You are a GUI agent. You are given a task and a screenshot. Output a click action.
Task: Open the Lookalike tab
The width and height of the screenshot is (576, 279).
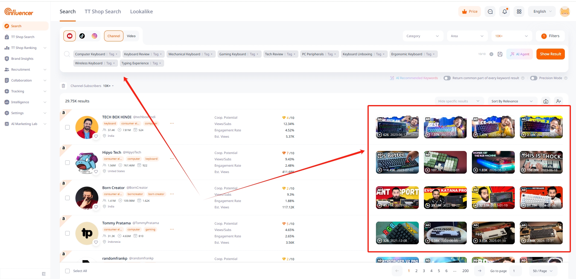pos(141,11)
